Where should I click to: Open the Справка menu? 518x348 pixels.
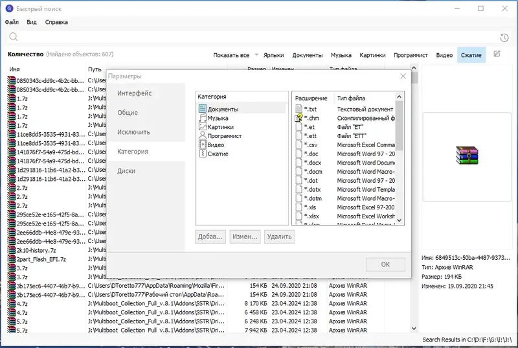(56, 22)
